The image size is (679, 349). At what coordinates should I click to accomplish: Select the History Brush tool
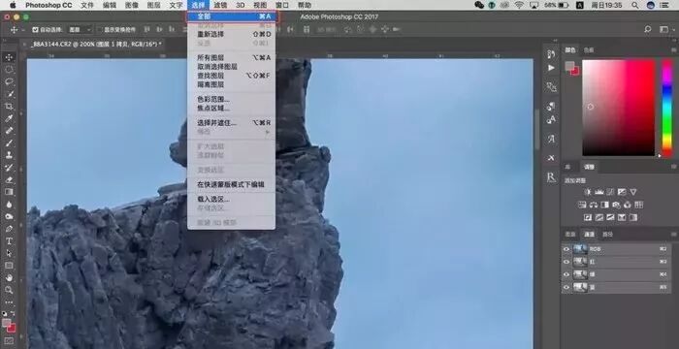pos(9,167)
